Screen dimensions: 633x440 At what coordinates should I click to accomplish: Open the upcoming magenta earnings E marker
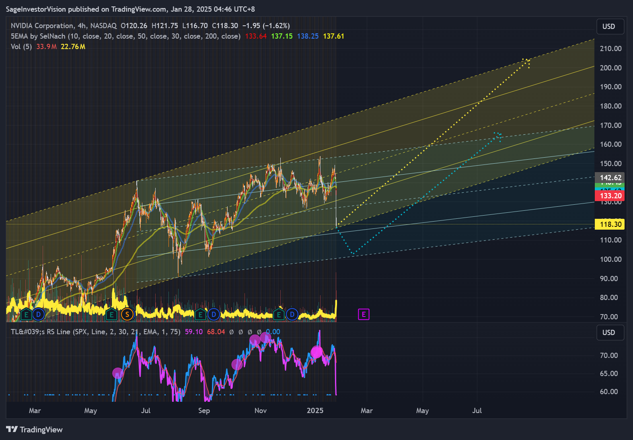point(364,315)
